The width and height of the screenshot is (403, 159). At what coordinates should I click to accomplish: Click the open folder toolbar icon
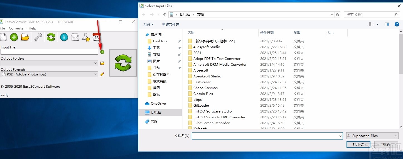point(25,37)
